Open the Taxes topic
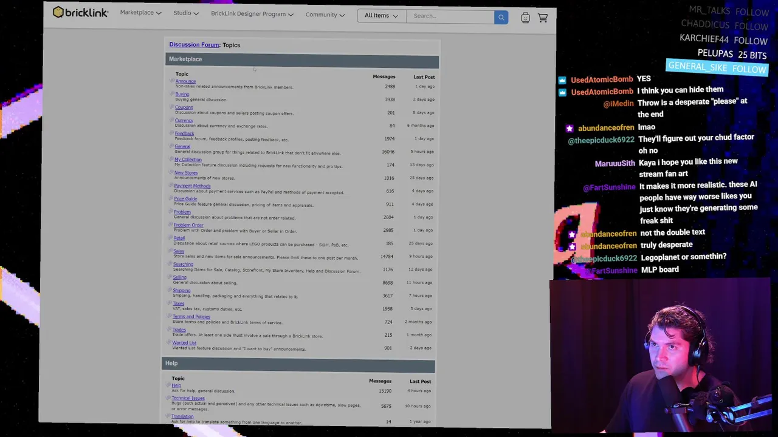 point(178,303)
